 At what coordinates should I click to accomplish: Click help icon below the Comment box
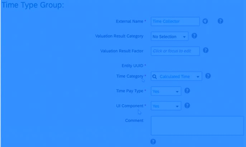[153, 142]
